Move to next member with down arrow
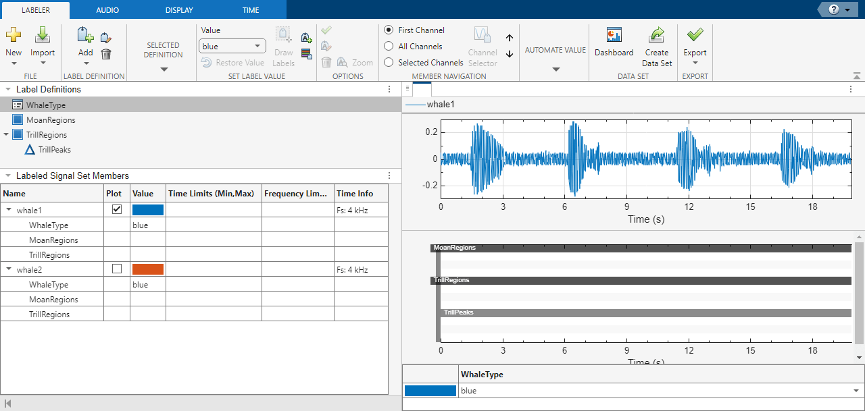865x411 pixels. pos(510,54)
